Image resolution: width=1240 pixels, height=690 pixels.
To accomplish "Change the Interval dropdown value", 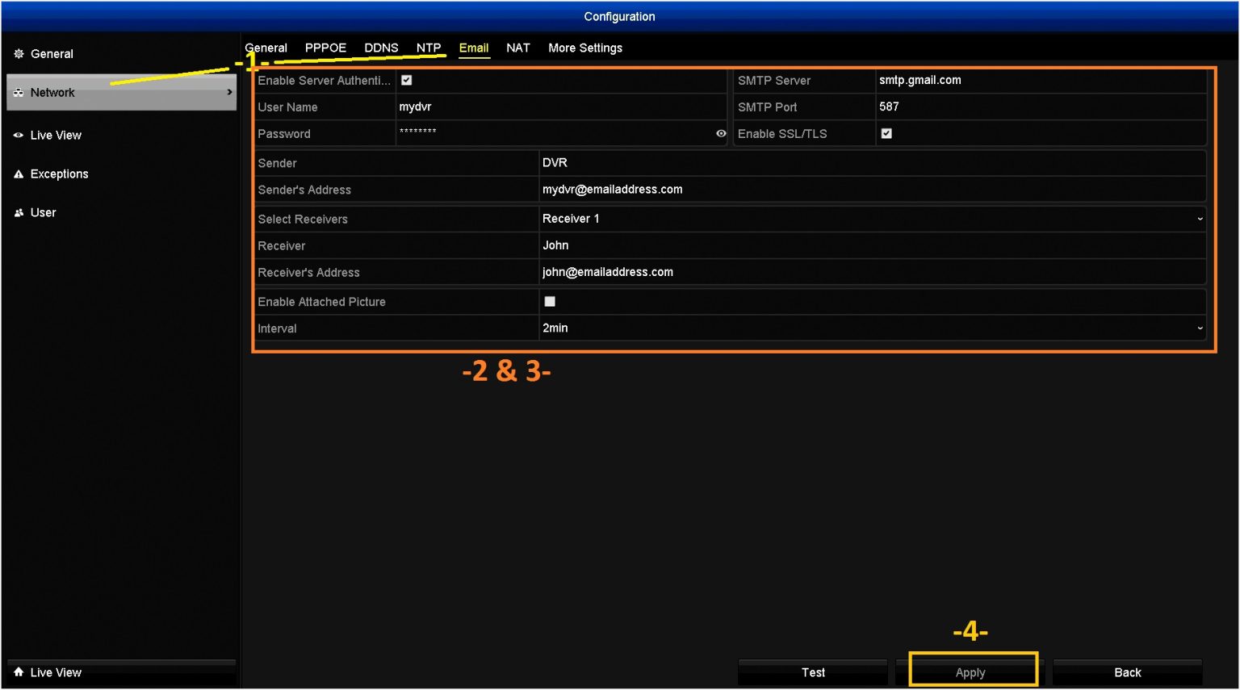I will [x=1200, y=328].
